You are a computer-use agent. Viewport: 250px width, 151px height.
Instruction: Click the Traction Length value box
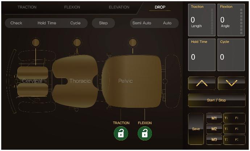coord(201,20)
